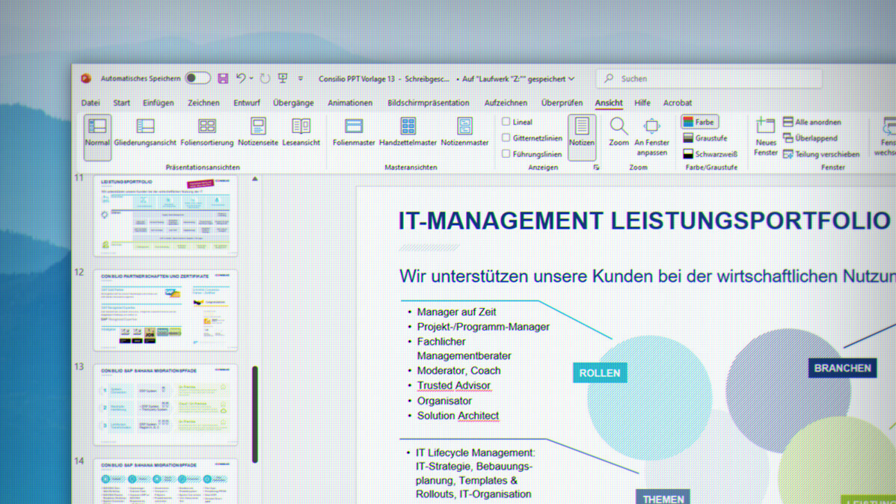Click the Save disk icon
The height and width of the screenshot is (504, 896).
click(x=223, y=79)
